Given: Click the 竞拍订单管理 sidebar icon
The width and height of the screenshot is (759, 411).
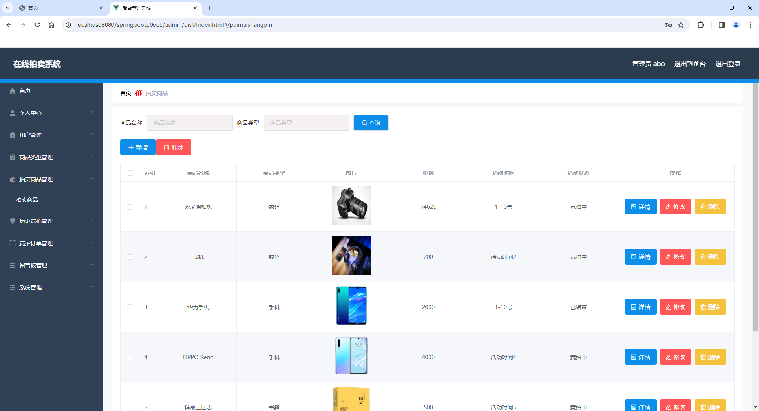Looking at the screenshot, I should 13,243.
